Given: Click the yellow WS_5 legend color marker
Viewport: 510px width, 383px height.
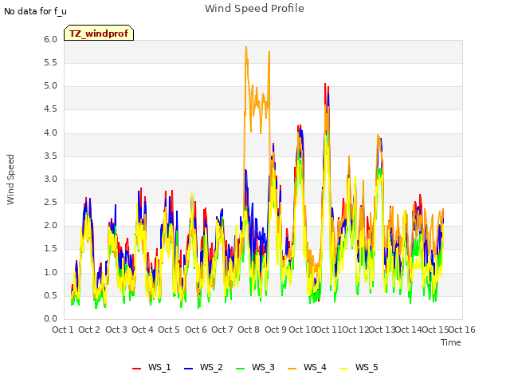Looking at the screenshot, I should pyautogui.click(x=343, y=369).
